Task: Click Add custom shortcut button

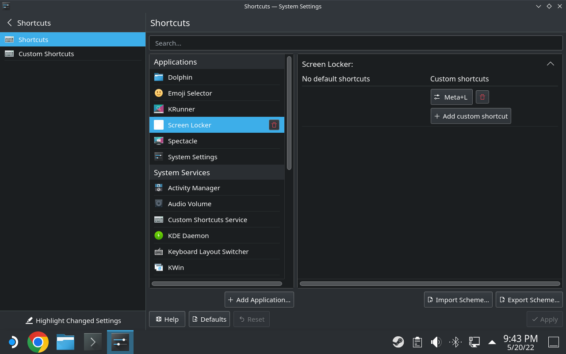Action: click(x=471, y=116)
